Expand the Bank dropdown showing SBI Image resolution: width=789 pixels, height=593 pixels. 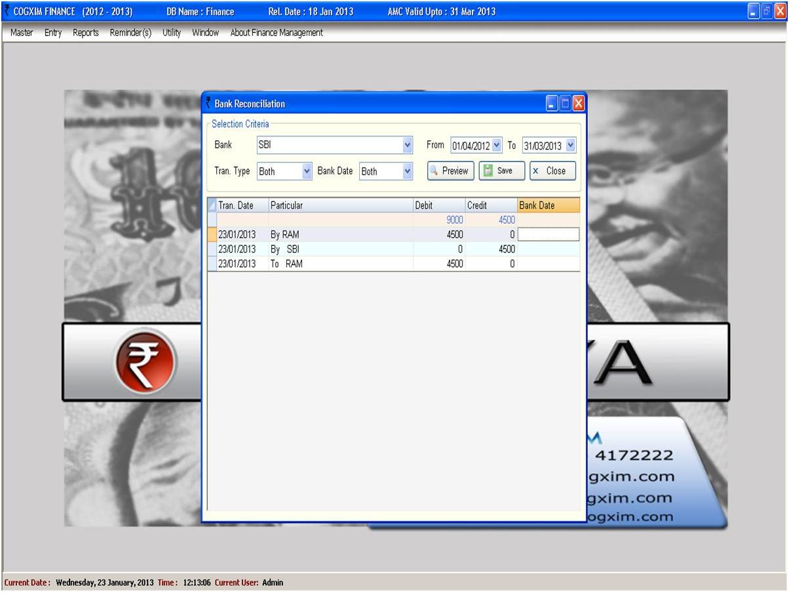tap(408, 145)
